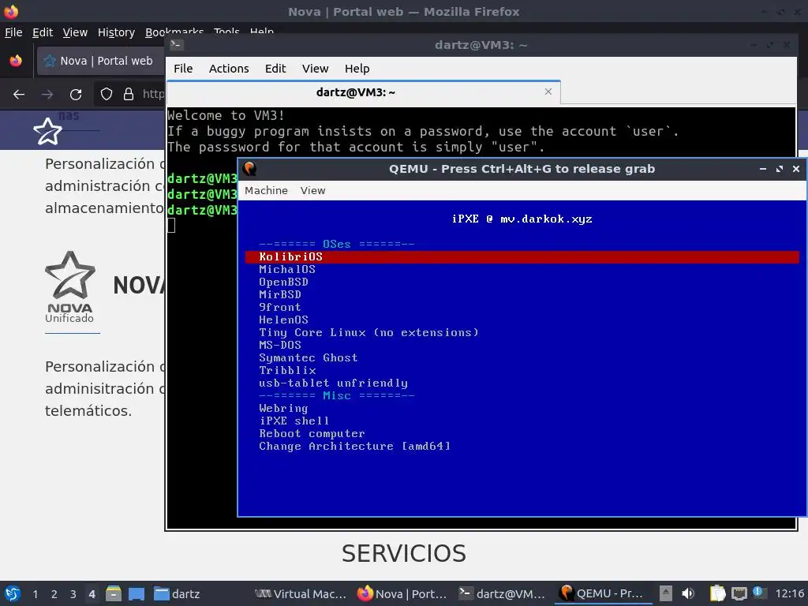The width and height of the screenshot is (808, 606).
Task: Open the QEMU Machine menu
Action: click(266, 191)
